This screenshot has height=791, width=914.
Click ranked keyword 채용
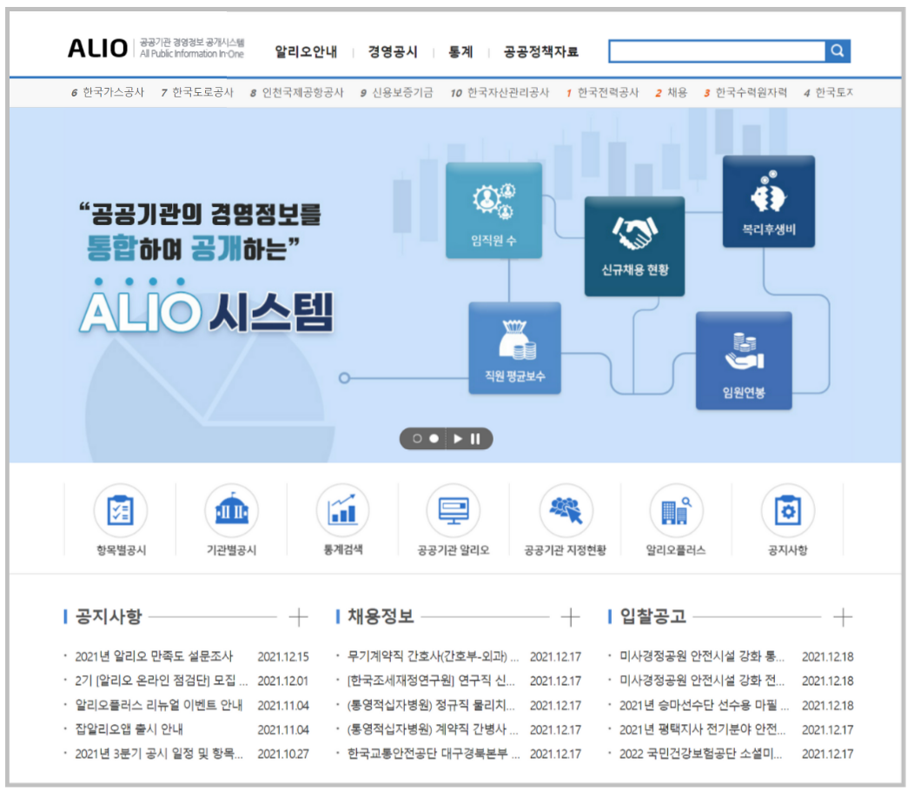pyautogui.click(x=678, y=92)
